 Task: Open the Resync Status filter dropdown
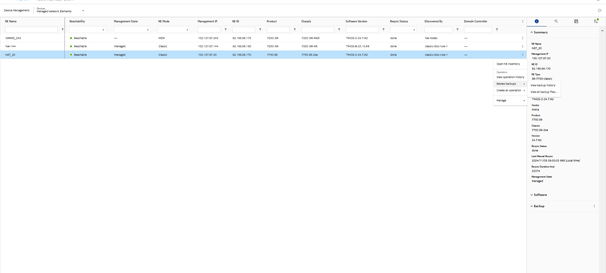pyautogui.click(x=403, y=30)
